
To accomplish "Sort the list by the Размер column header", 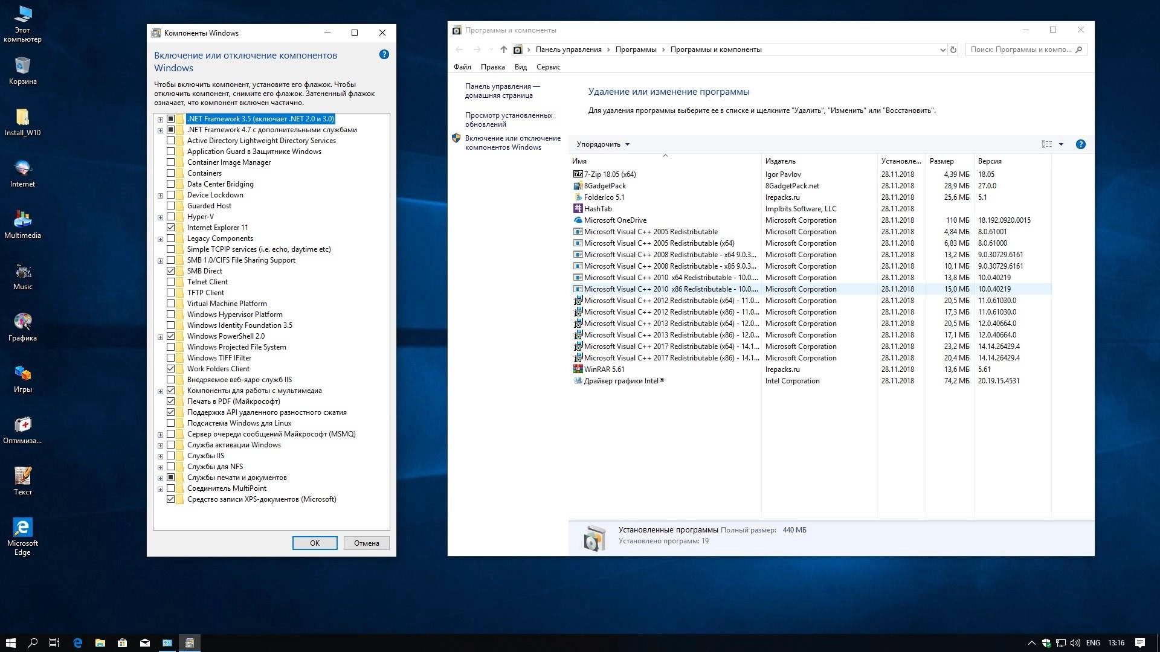I will tap(949, 161).
